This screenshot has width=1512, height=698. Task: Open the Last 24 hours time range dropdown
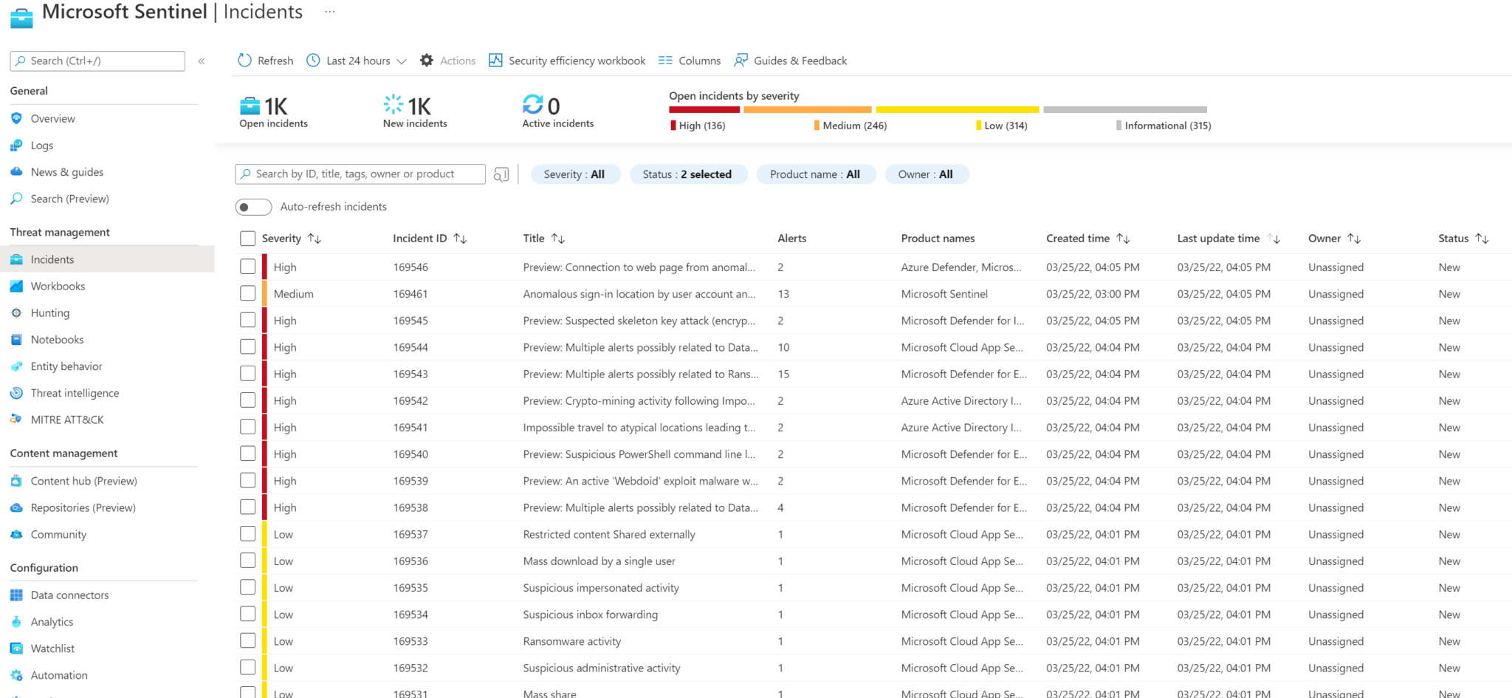(x=355, y=60)
